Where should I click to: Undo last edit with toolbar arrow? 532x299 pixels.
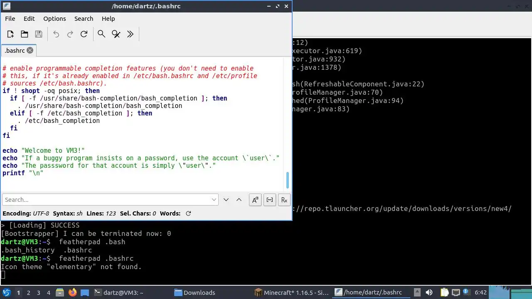(56, 34)
